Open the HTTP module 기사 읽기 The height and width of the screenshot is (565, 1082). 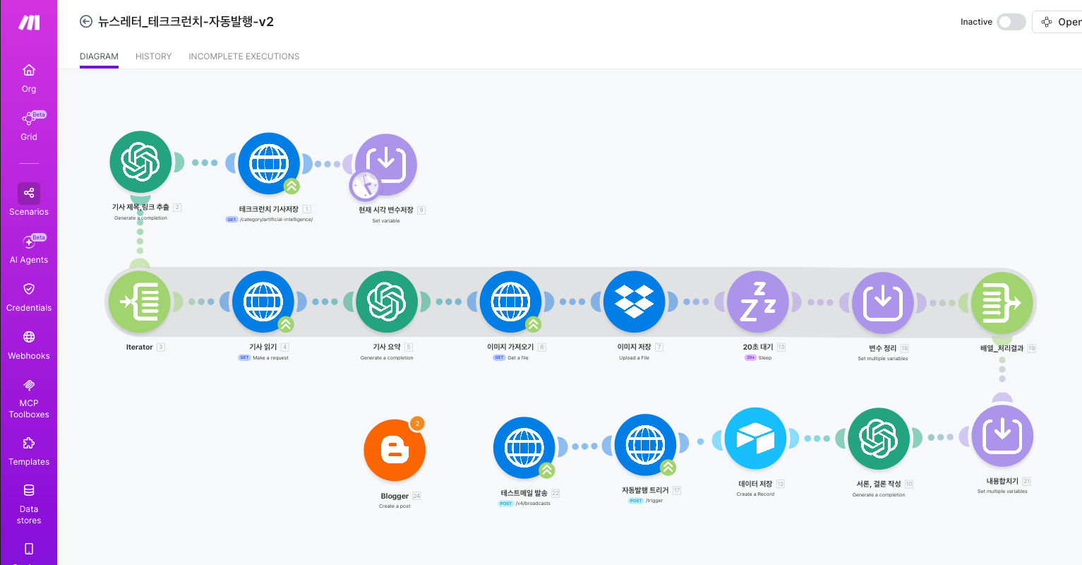(x=263, y=302)
